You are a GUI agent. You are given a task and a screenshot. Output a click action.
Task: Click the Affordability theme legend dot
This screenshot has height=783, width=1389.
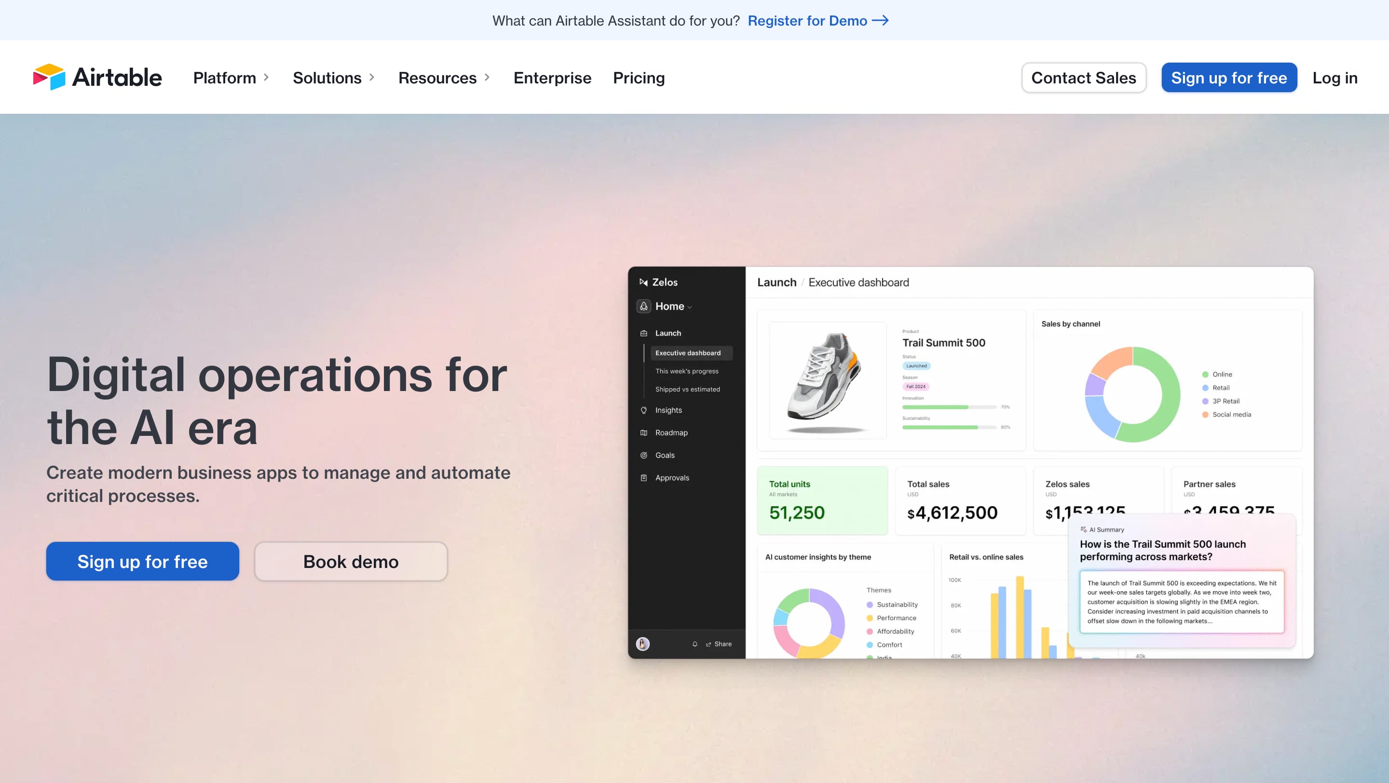click(870, 632)
